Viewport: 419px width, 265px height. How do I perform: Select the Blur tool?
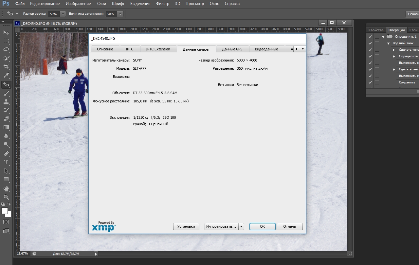point(6,136)
